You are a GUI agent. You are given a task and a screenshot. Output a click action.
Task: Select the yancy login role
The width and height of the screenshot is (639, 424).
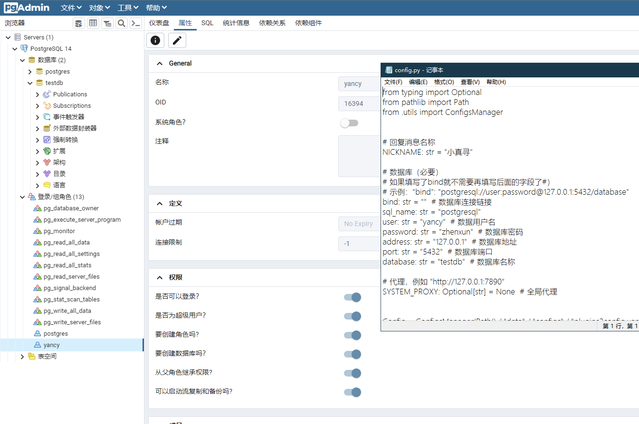pos(52,345)
